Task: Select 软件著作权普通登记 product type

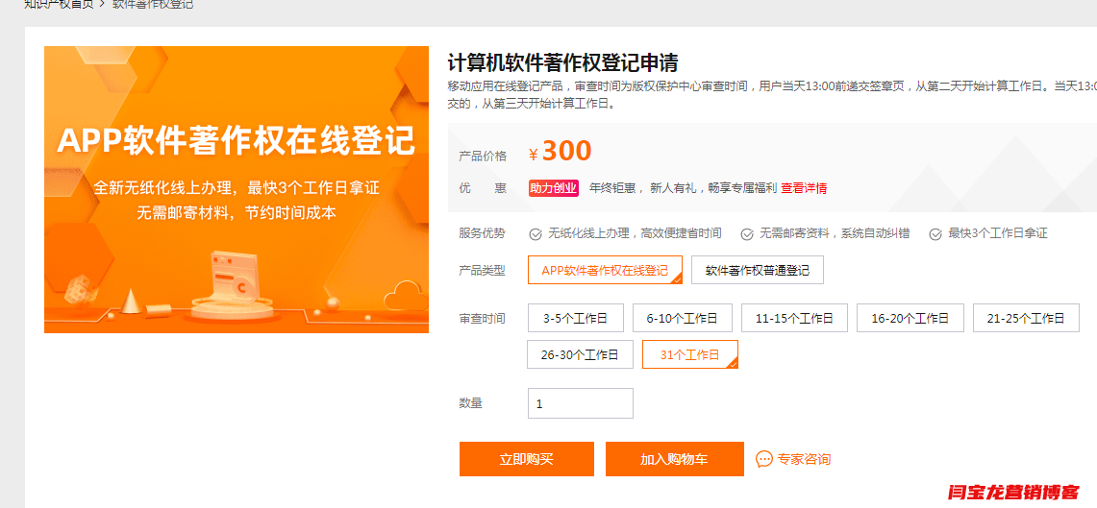Action: 758,271
